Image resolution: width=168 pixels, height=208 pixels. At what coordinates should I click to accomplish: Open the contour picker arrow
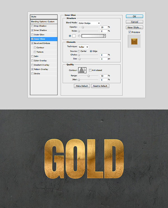[85, 70]
